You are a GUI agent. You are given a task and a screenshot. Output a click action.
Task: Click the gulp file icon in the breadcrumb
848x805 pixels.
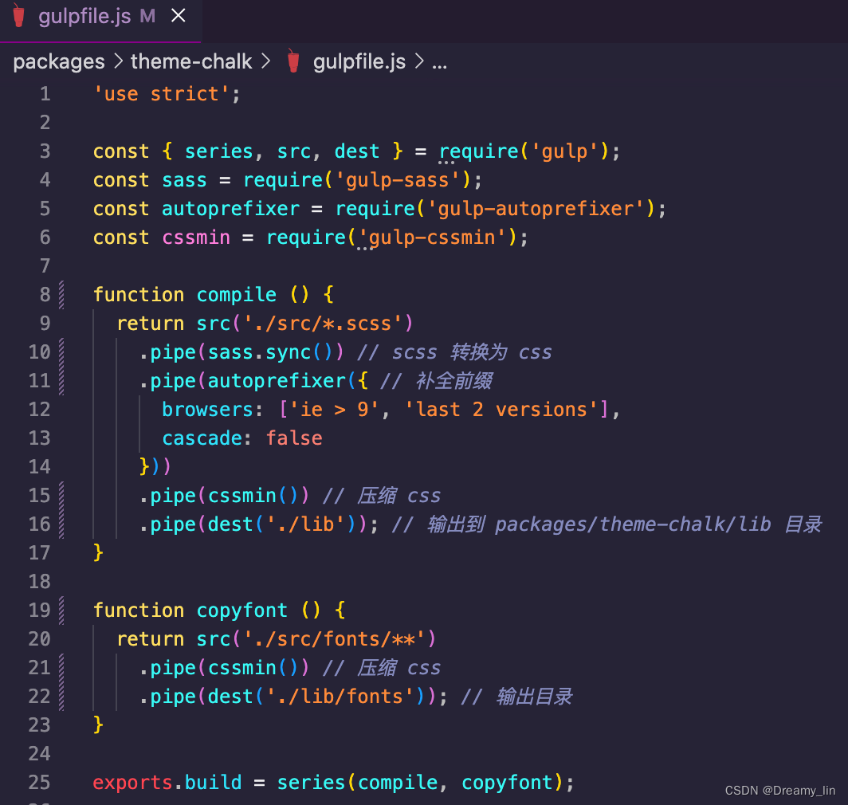coord(293,62)
